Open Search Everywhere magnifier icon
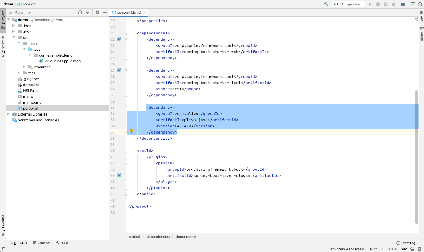This screenshot has width=424, height=252. click(420, 4)
